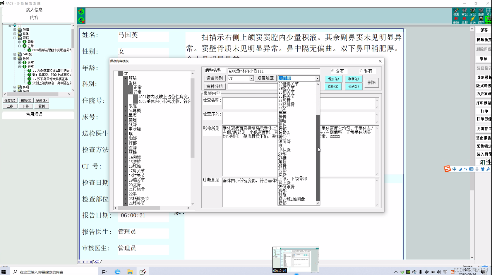The image size is (492, 275).
Task: Open the Task View taskbar icon
Action: click(104, 272)
